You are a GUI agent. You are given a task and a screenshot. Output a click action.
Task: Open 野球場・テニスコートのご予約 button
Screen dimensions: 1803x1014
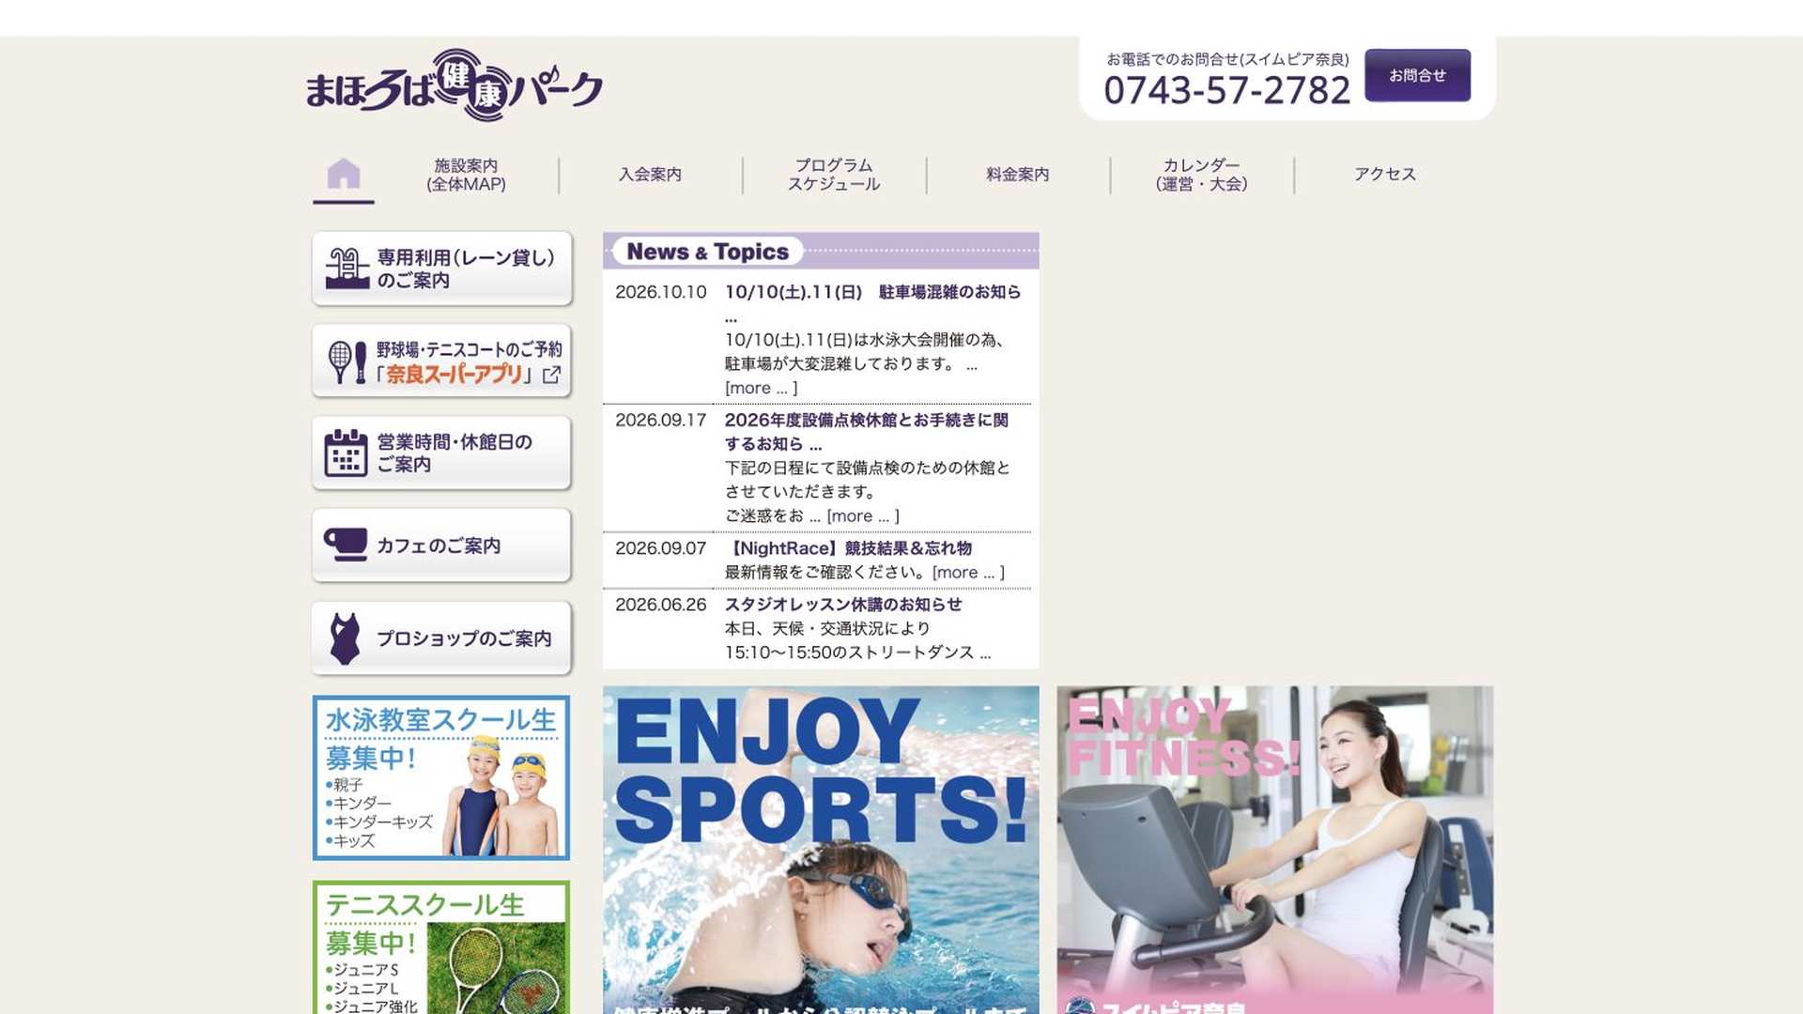(441, 361)
